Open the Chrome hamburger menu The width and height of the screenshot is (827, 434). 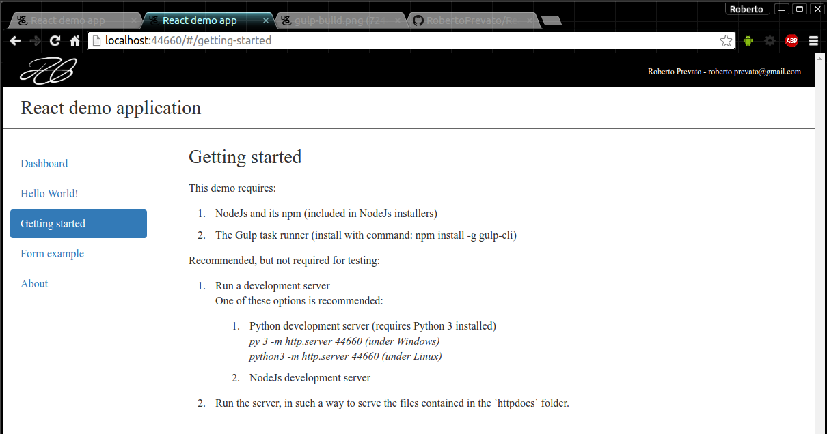point(813,41)
